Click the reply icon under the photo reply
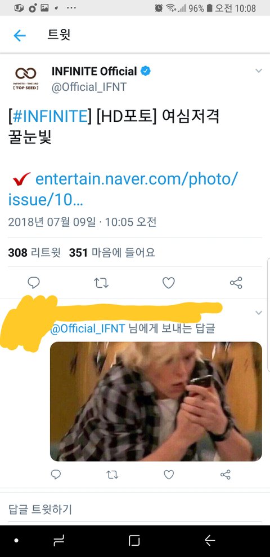Screen dimensions: 270x557 tap(56, 474)
